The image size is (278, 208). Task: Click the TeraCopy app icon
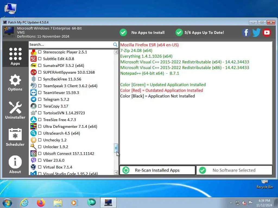pos(33,106)
